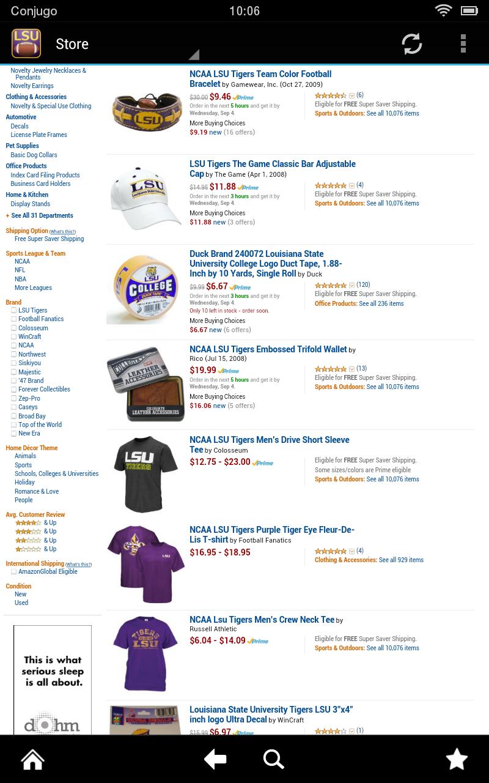Viewport: 489px width, 783px height.
Task: Tap the favorites star icon
Action: 457,759
